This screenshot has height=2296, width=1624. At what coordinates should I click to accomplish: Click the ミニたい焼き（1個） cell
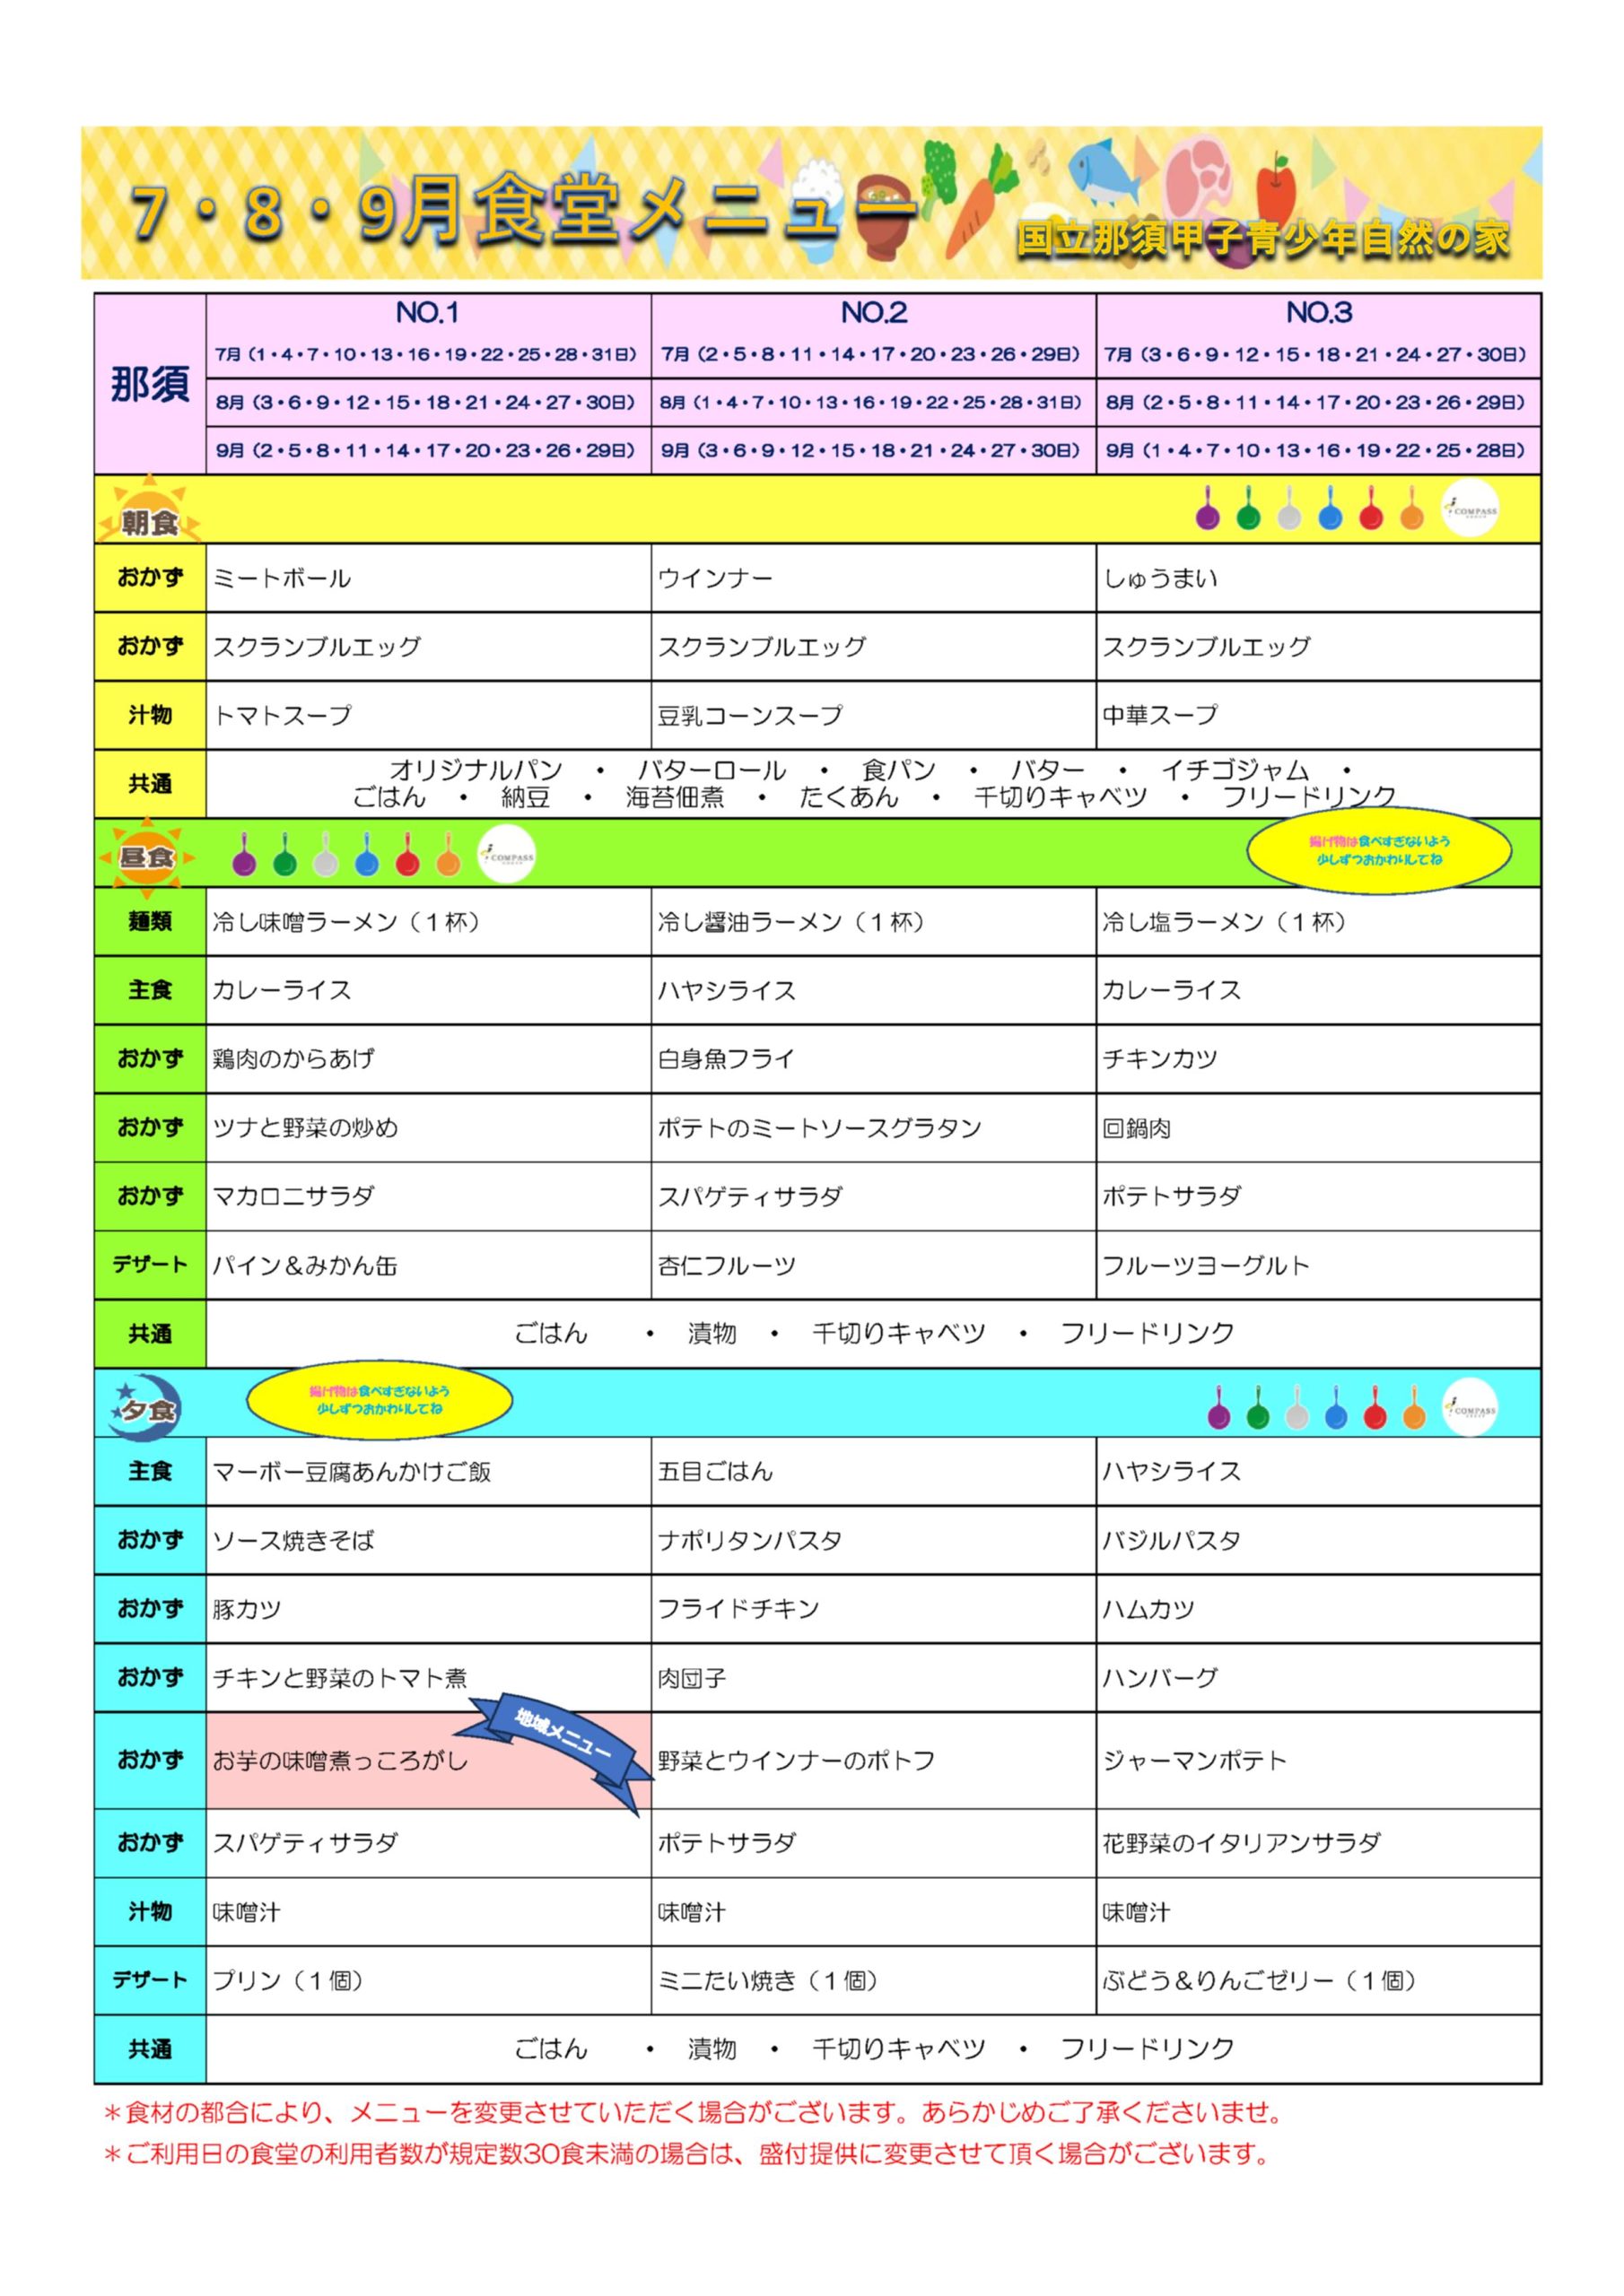[874, 1981]
